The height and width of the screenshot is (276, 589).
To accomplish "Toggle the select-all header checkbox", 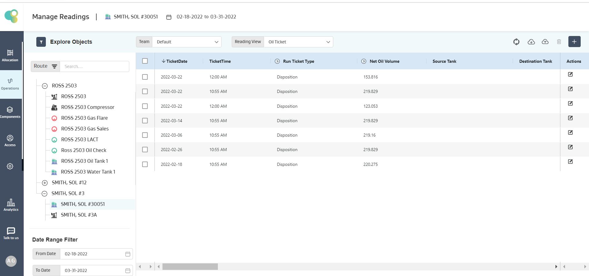I will 145,61.
